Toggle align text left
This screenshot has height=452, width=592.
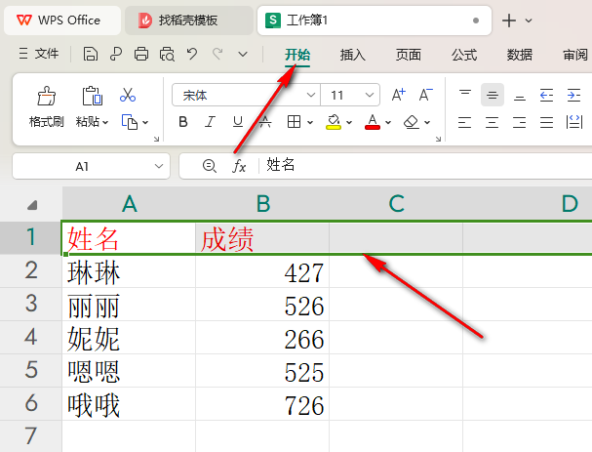(x=465, y=122)
